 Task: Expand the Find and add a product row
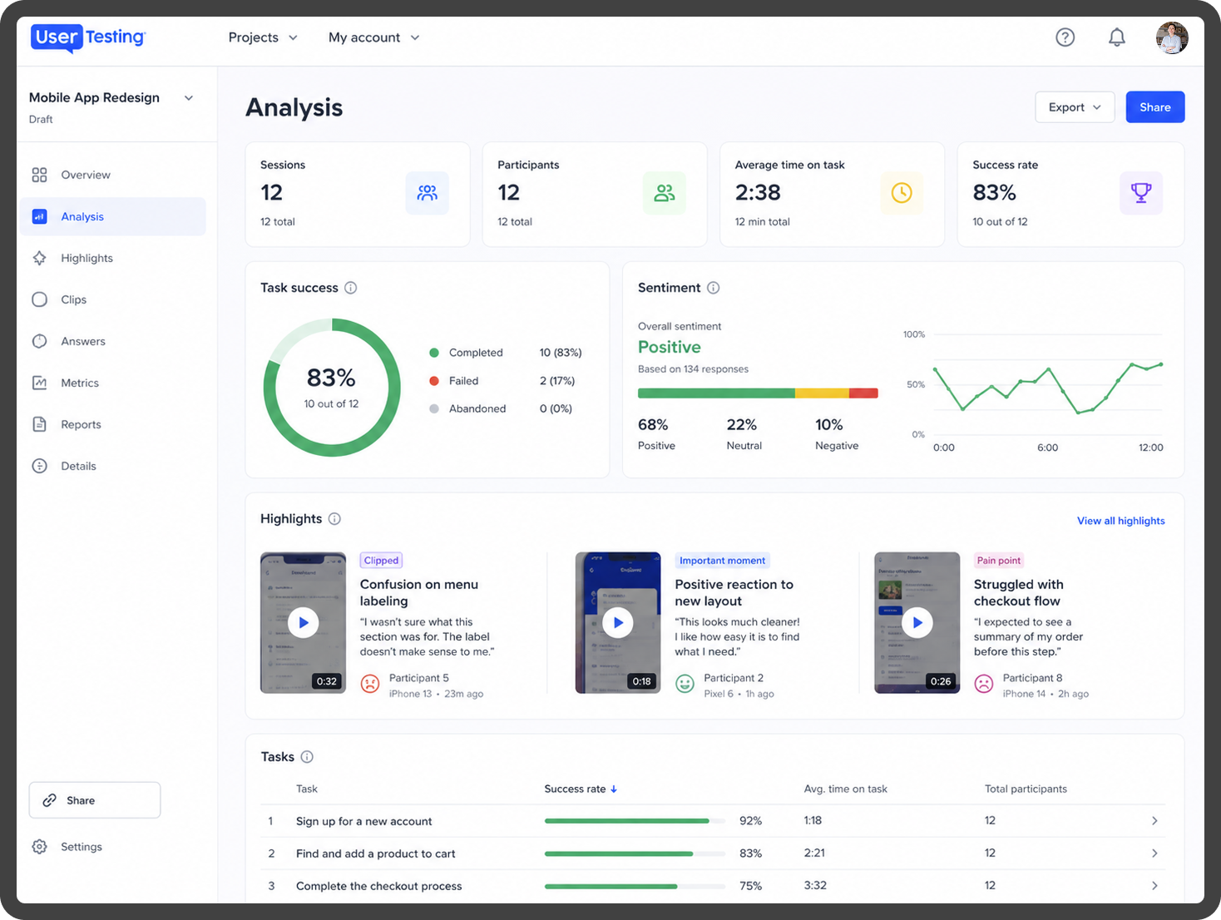pos(1154,853)
